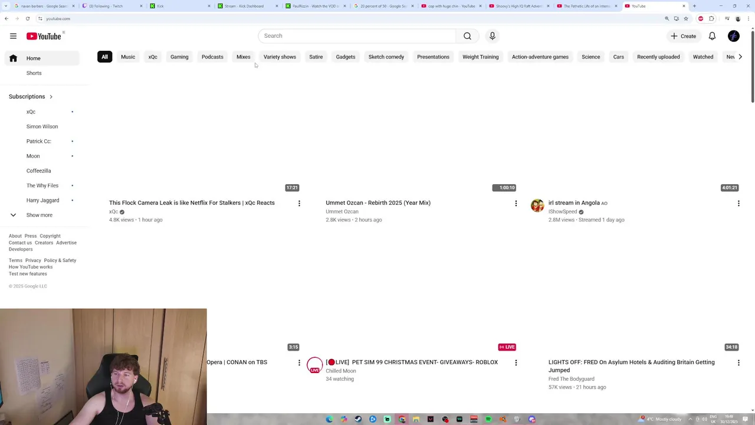Click the Create button
Screen dimensions: 755x425
coord(683,36)
